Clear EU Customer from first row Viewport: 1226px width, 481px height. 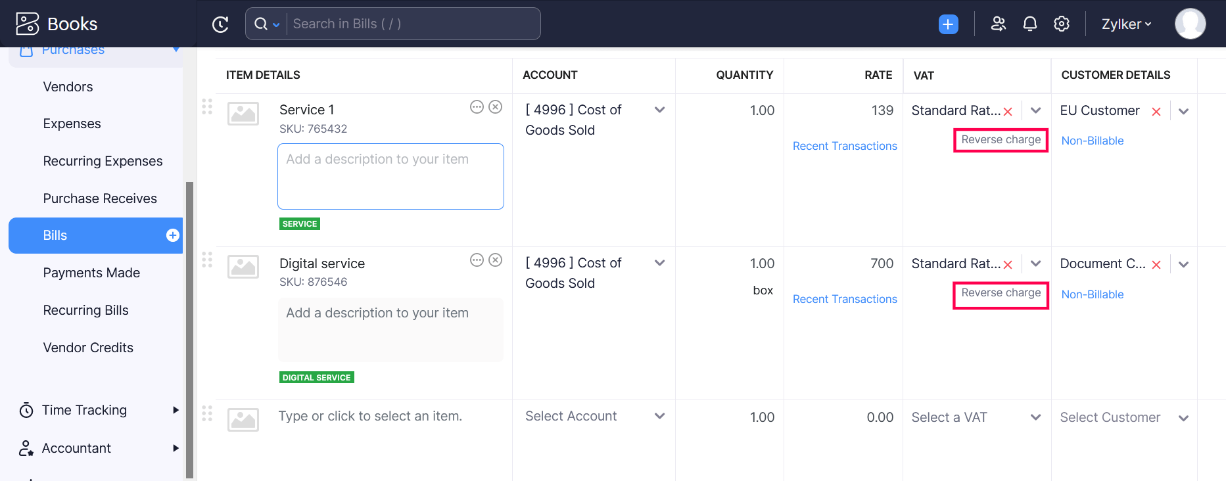[x=1156, y=112]
